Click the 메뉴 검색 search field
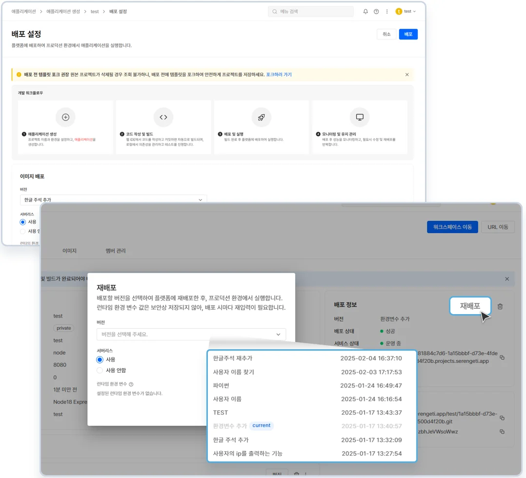 (310, 11)
